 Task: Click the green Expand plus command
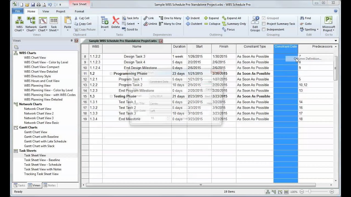[x=211, y=18]
